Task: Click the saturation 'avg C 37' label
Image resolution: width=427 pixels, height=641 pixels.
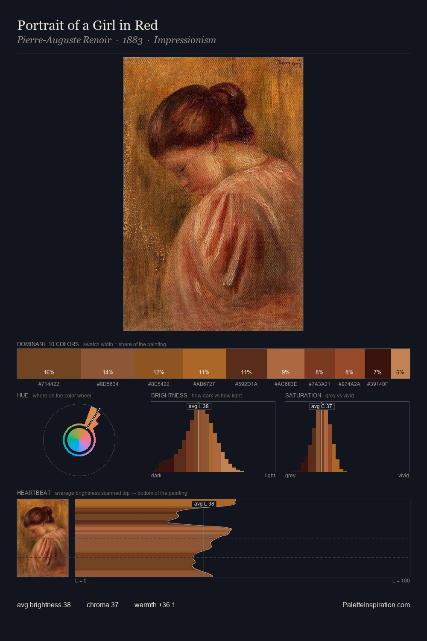Action: click(x=322, y=406)
